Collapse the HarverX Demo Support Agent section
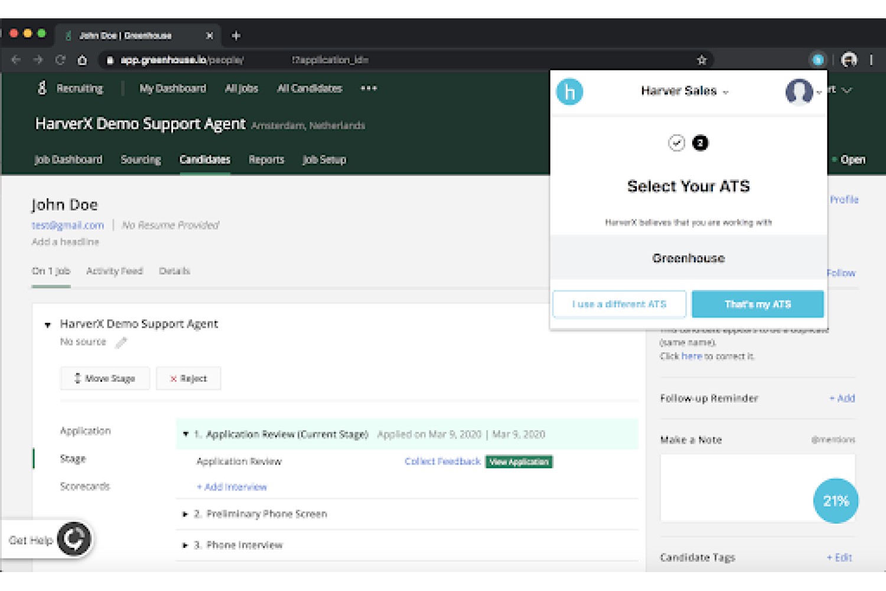886x591 pixels. pyautogui.click(x=48, y=324)
